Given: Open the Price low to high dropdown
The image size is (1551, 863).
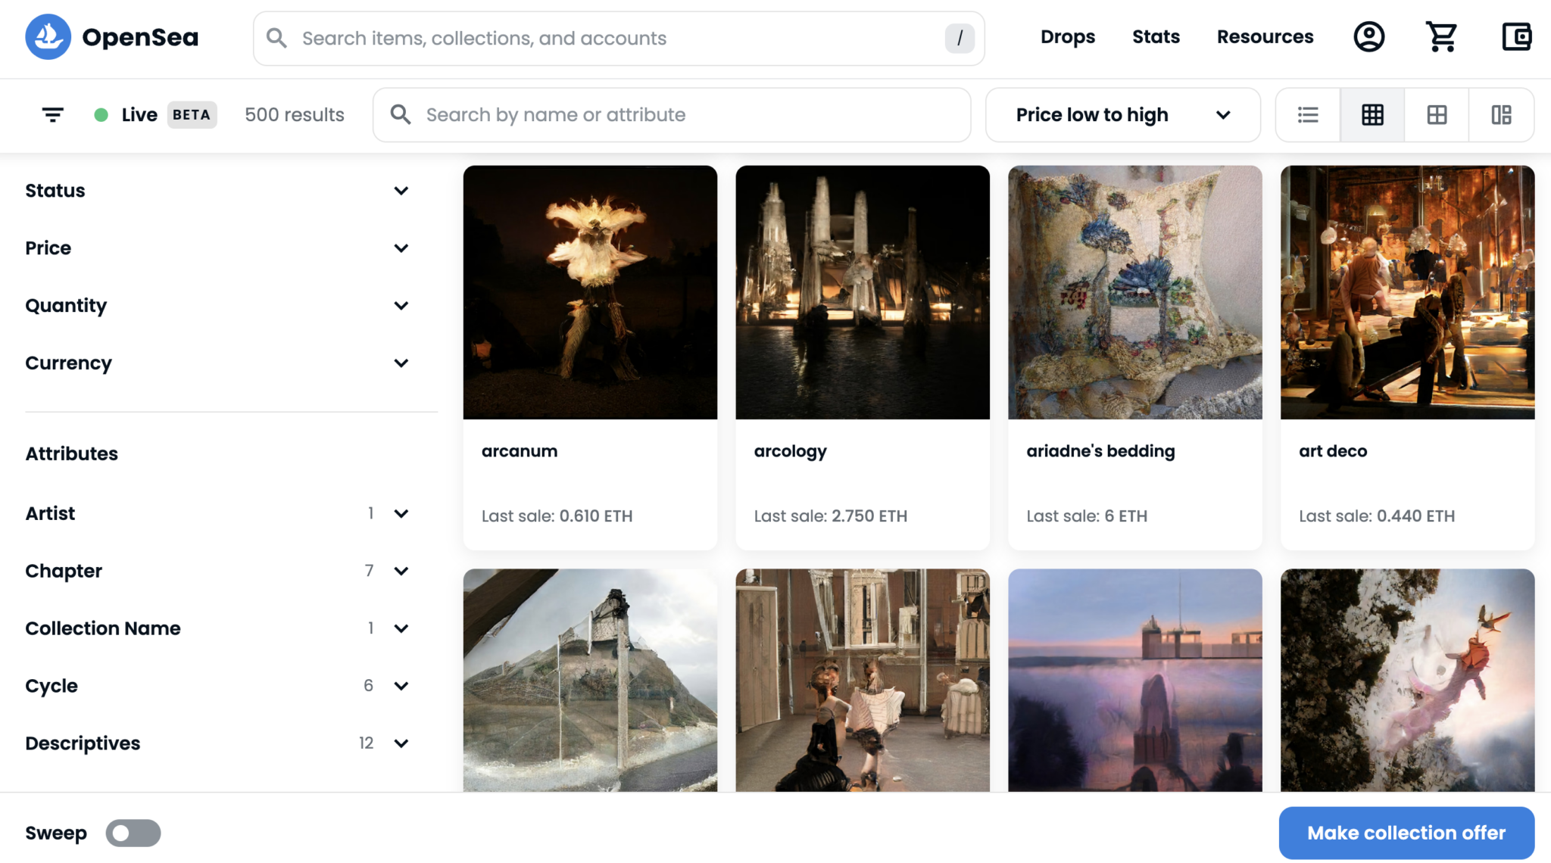Looking at the screenshot, I should pyautogui.click(x=1122, y=114).
